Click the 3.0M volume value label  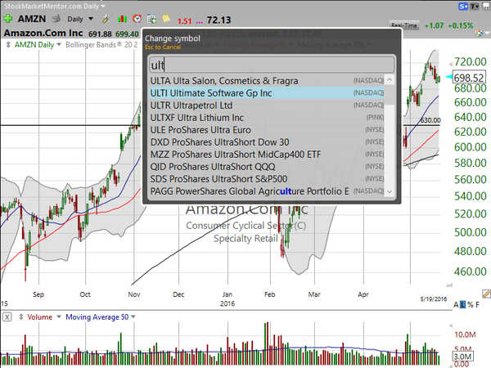[x=462, y=357]
